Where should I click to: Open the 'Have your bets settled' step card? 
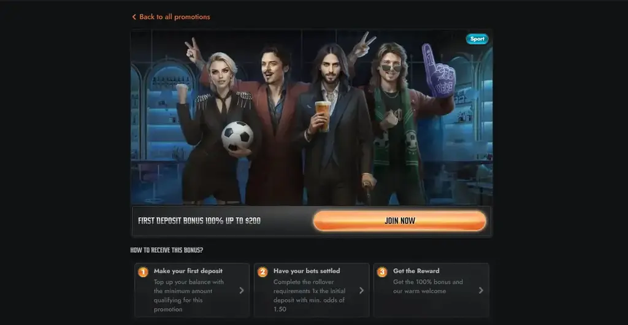coord(312,290)
